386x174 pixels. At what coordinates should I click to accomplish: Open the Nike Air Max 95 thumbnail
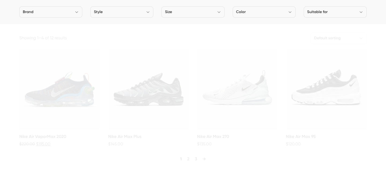pyautogui.click(x=326, y=89)
